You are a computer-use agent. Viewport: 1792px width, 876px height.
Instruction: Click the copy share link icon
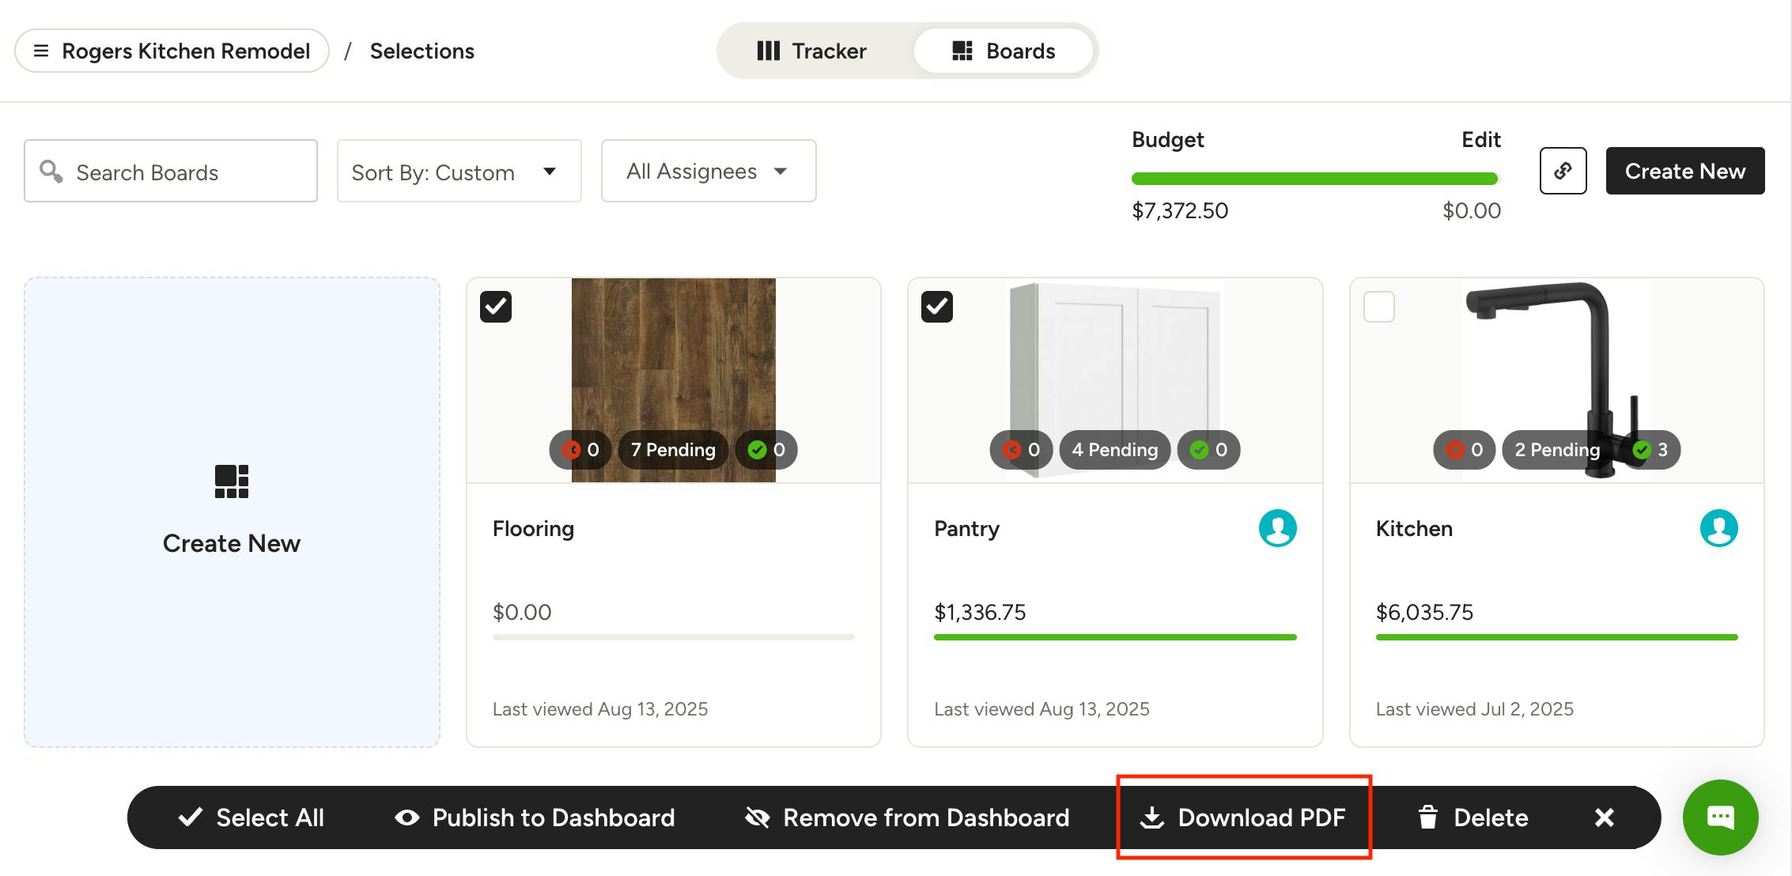click(x=1563, y=171)
